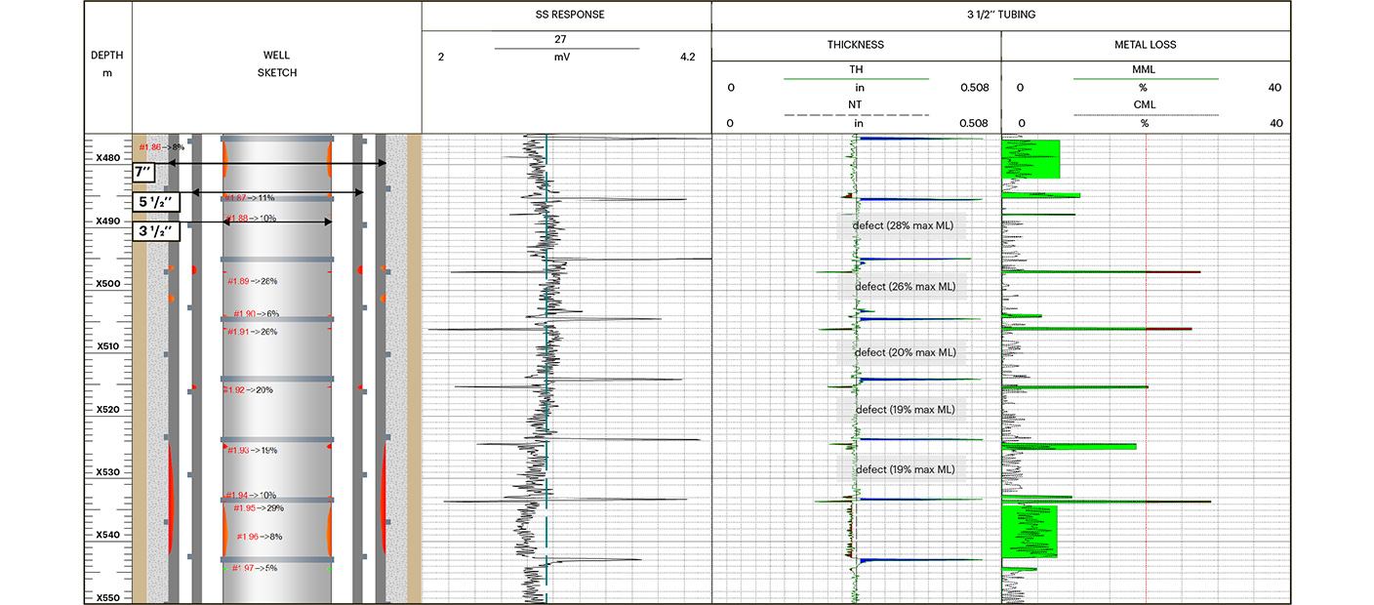Select the green TH legend line

click(856, 79)
